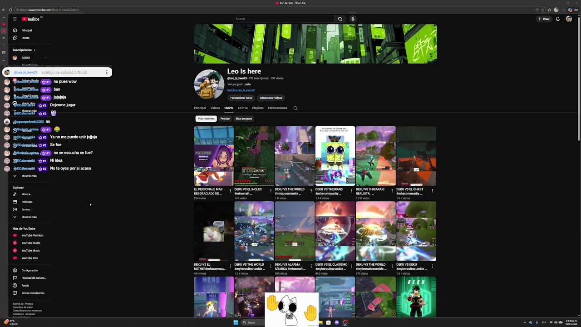Click the YouTube search input field

pos(284,19)
